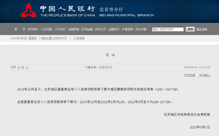The height and width of the screenshot is (136, 219).
Task: Go to the 热点专题 navigation item
Action: (x=141, y=29)
